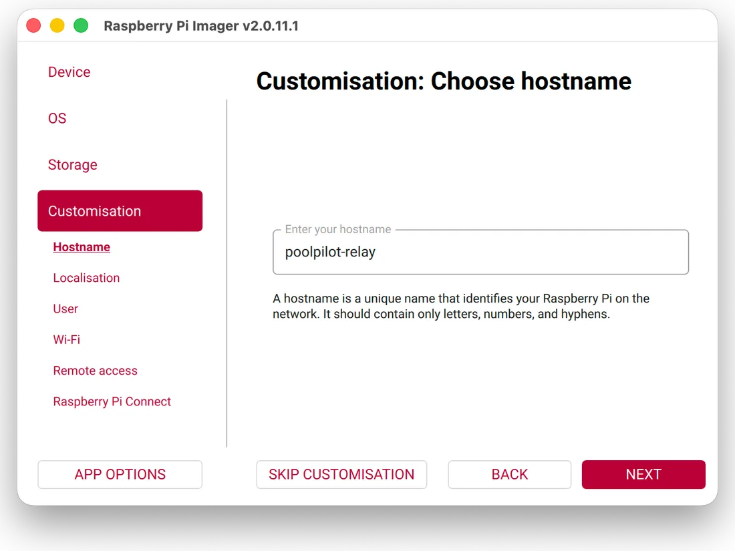Click SKIP CUSTOMISATION button
This screenshot has width=735, height=551.
tap(341, 475)
